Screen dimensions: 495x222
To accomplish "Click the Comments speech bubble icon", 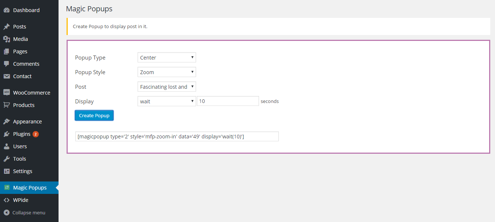I will pos(6,64).
